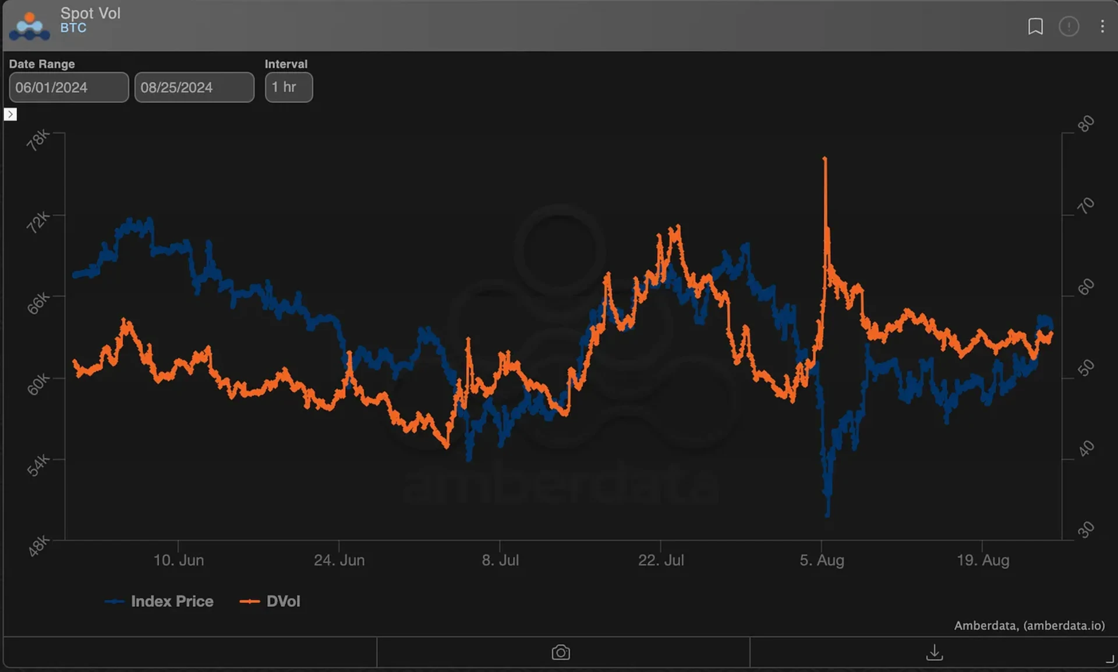Screen dimensions: 1118x672
Task: Click the Spot Vol title text
Action: click(x=90, y=13)
